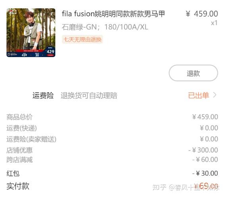
Task: Open the 红包 red packet row
Action: 112,173
